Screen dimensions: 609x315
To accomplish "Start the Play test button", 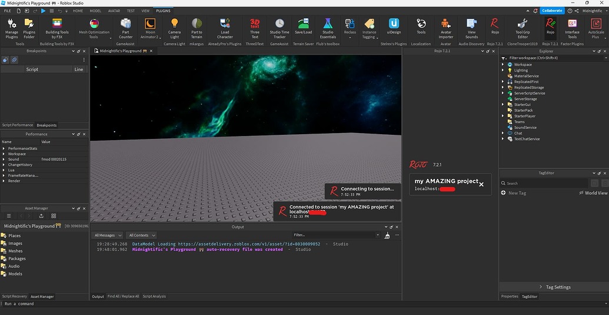I will tap(43, 11).
